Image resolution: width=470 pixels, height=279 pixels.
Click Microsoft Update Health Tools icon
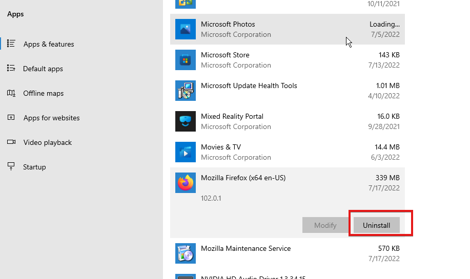pos(186,91)
